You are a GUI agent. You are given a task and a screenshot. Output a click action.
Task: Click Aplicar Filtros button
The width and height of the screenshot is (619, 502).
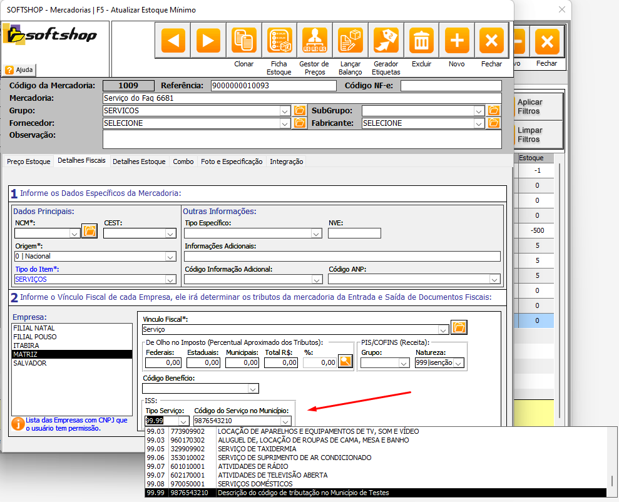point(529,107)
